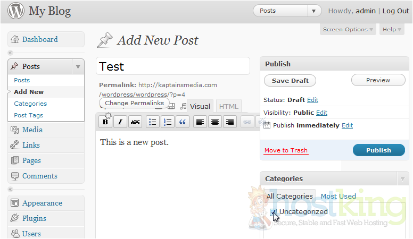Collapse the Posts sidebar menu arrow
This screenshot has width=413, height=239.
(x=78, y=66)
